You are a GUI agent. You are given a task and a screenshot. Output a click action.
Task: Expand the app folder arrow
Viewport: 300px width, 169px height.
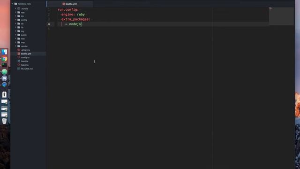click(x=15, y=12)
